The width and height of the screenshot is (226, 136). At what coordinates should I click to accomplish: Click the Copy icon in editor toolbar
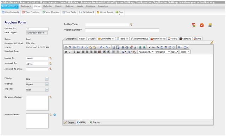coord(86,47)
